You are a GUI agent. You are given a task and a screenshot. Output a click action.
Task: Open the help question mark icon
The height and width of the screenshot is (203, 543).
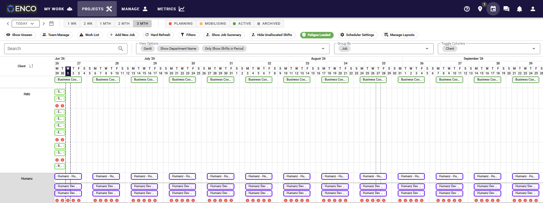click(467, 9)
